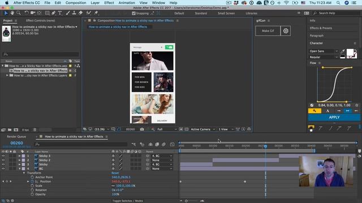Select the Hand tool
Screen dimensions: 362x203
(12, 13)
